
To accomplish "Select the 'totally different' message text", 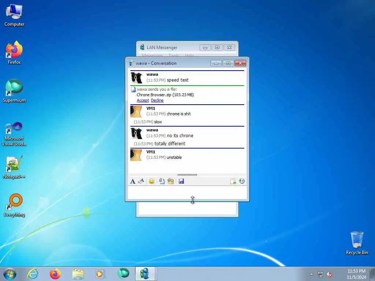I will tap(170, 143).
